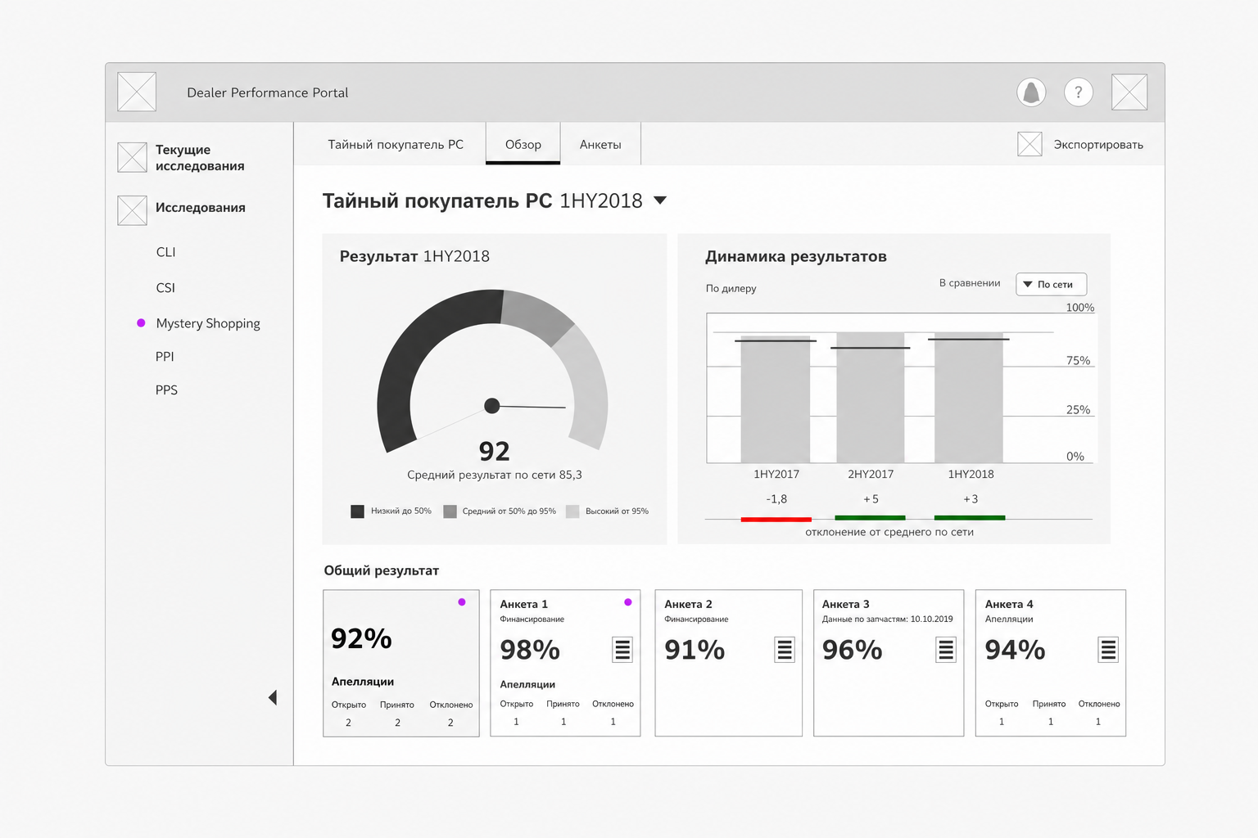Open the Анкета 2 card title

688,604
